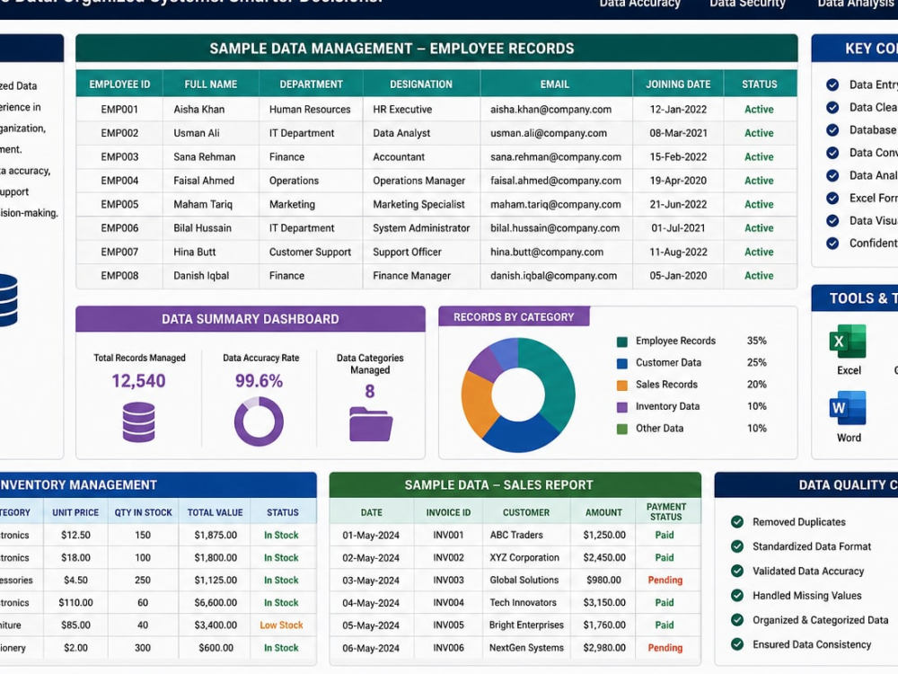The height and width of the screenshot is (674, 898).
Task: Click the purple database icon under Total Records
Action: tap(138, 421)
